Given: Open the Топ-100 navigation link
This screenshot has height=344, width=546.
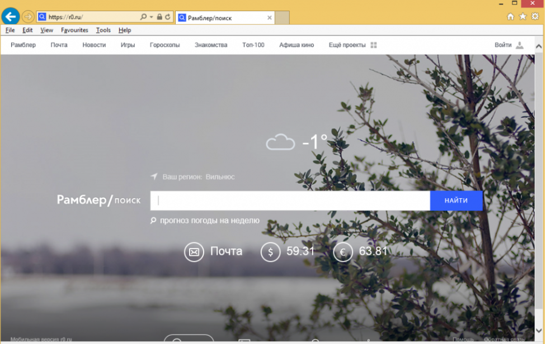Looking at the screenshot, I should point(253,45).
